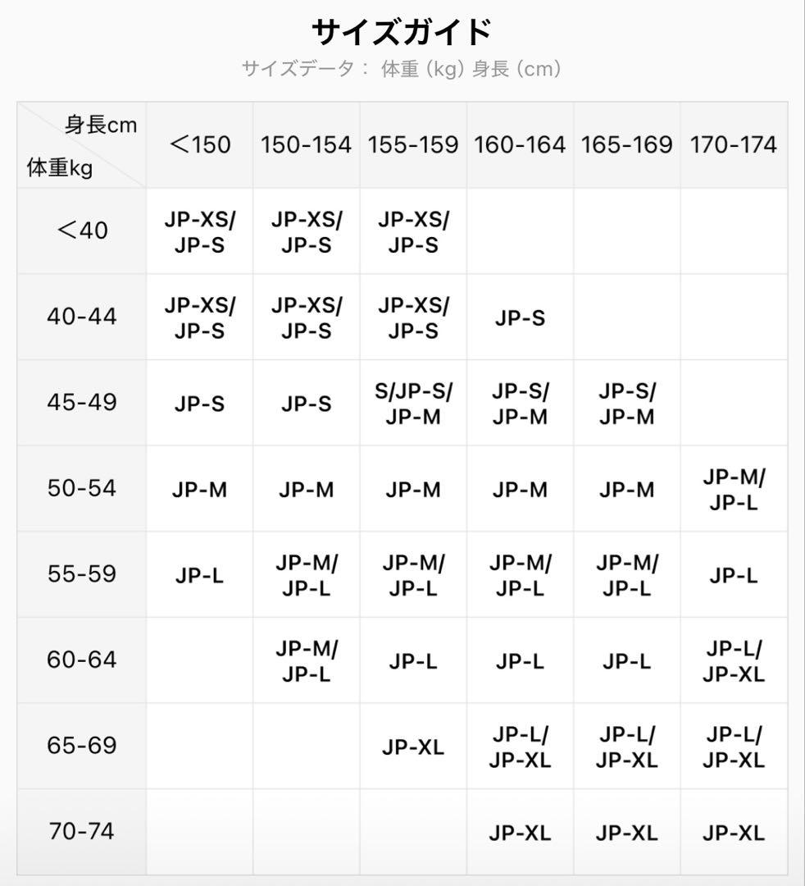Click the lone JP-S cell in 40-44 row
The width and height of the screenshot is (805, 886).
click(520, 318)
